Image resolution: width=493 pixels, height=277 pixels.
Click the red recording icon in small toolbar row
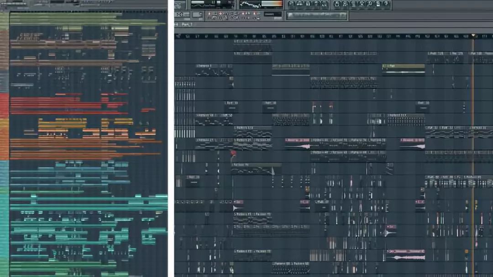210,14
